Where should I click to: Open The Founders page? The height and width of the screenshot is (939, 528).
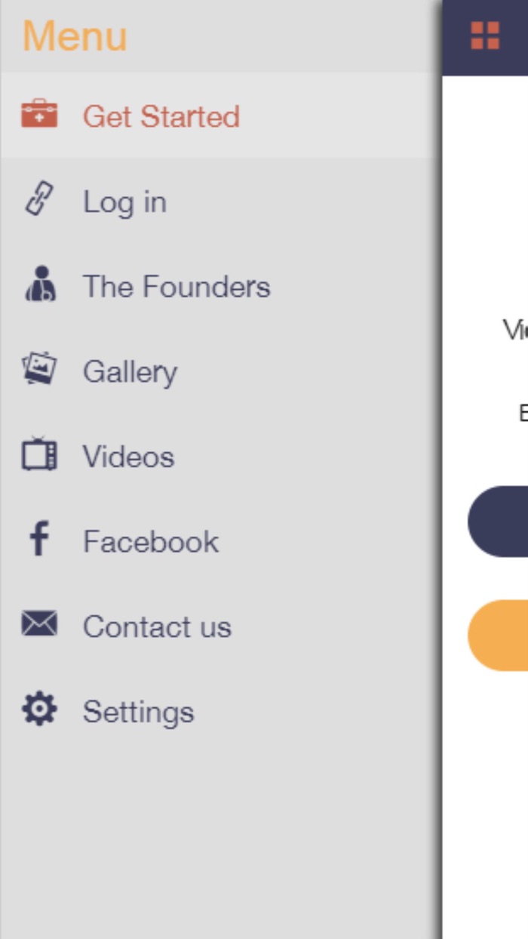[176, 287]
